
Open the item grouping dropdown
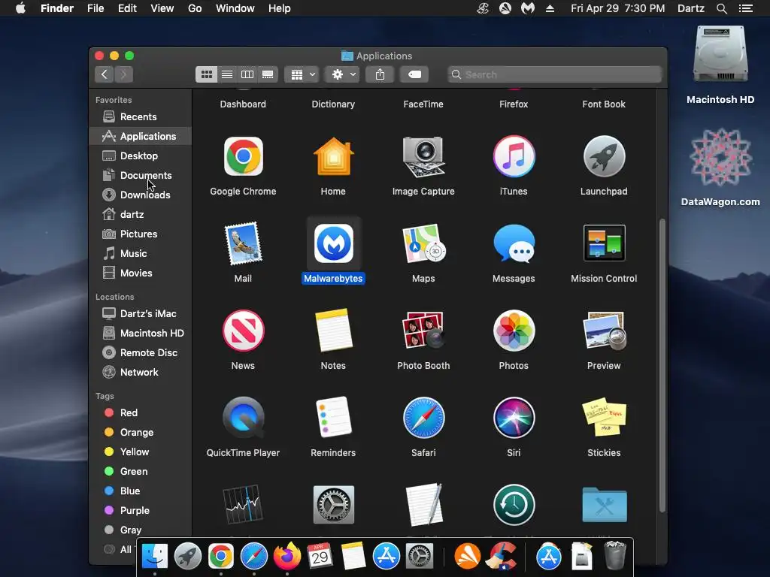[302, 74]
